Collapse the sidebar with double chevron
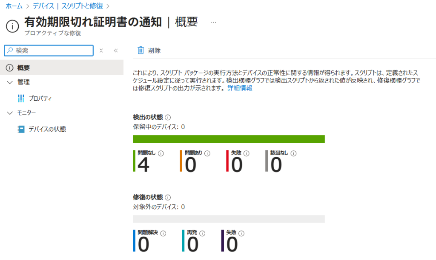This screenshot has width=436, height=260. (x=115, y=51)
